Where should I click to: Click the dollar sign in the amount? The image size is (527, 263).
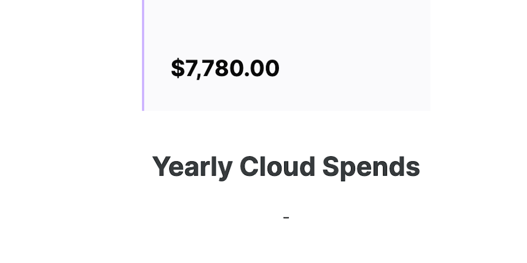point(177,68)
